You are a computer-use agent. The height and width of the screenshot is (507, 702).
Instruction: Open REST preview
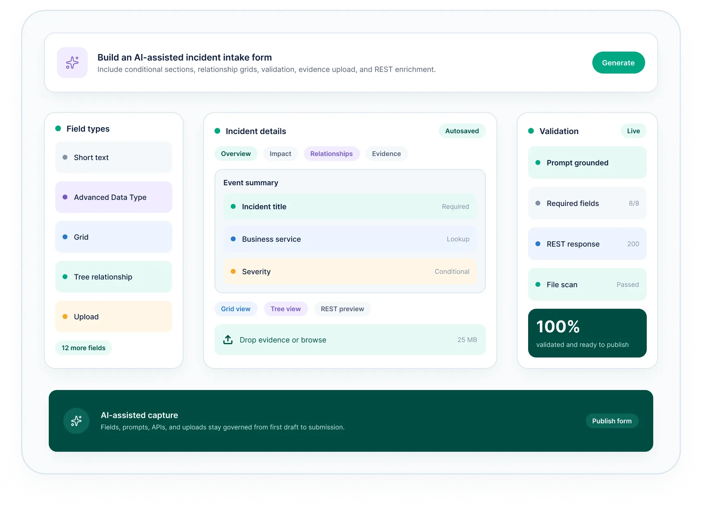(342, 309)
